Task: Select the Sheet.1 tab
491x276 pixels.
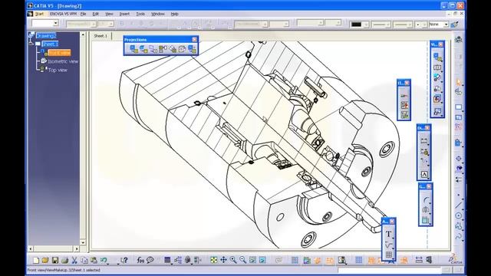Action: click(x=101, y=36)
